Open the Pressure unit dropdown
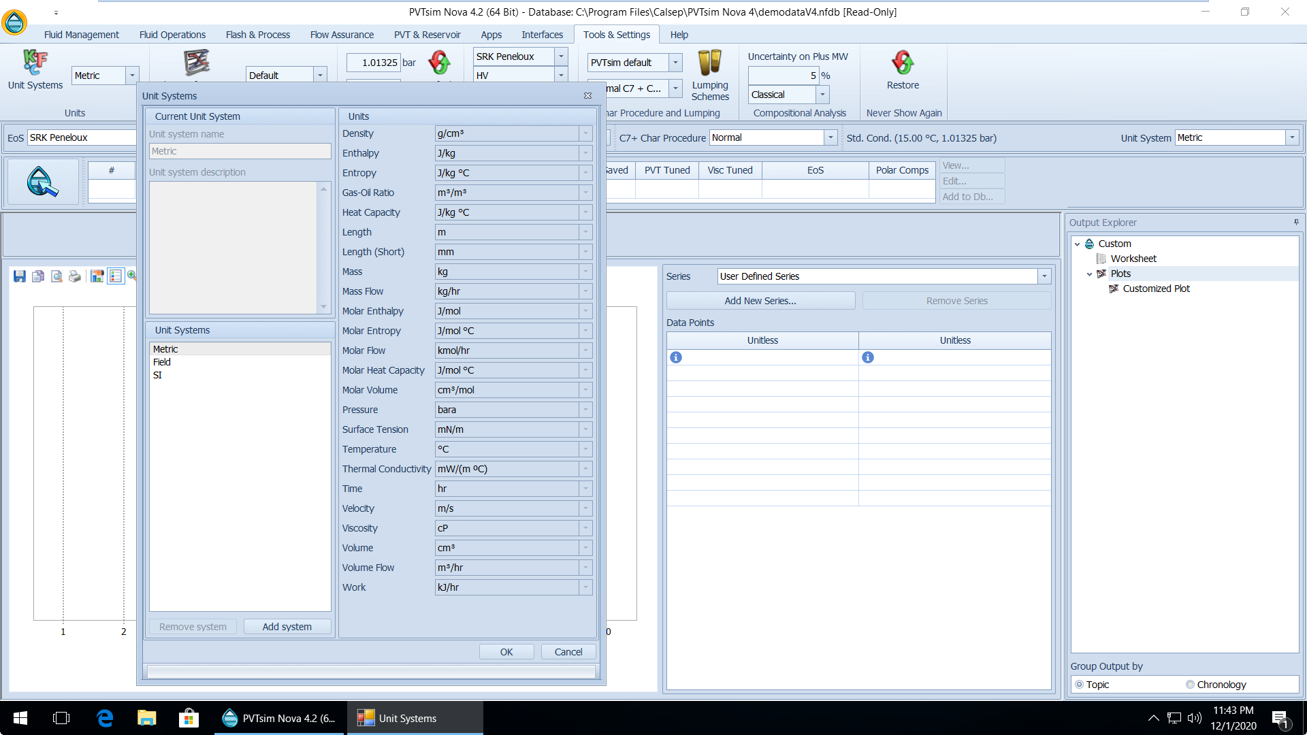1307x735 pixels. (x=585, y=410)
